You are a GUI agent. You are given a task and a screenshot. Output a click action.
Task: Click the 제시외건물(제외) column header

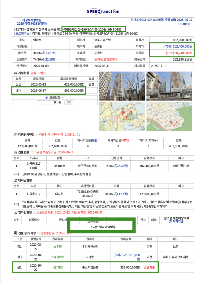(x=118, y=140)
